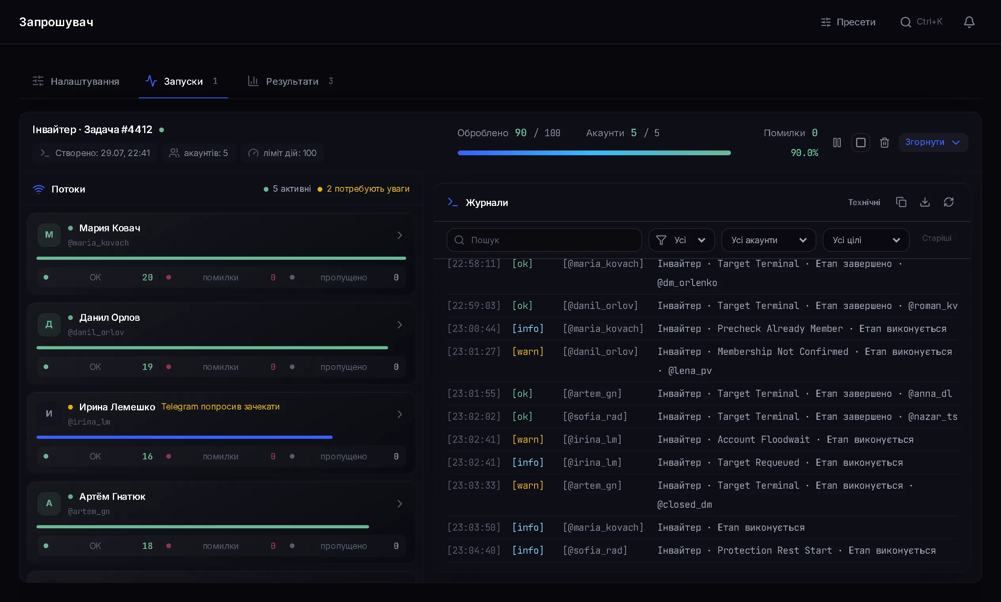The image size is (1001, 602).
Task: Click Мария Ковач progress bar
Action: point(221,258)
